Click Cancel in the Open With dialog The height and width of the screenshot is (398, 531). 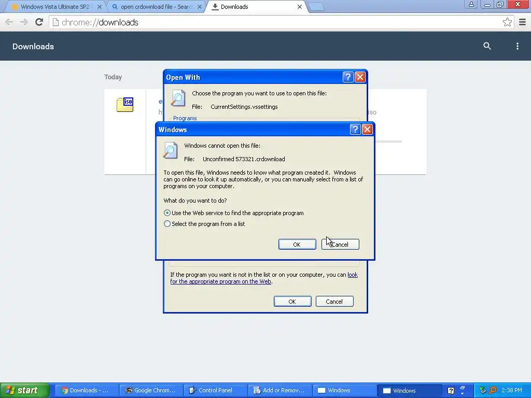tap(334, 301)
